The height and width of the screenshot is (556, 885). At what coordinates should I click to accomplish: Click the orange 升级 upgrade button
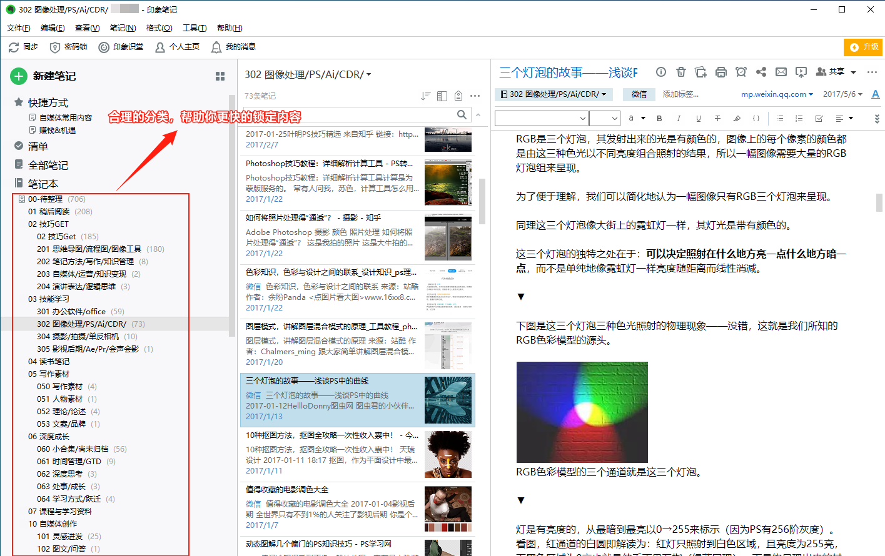(x=863, y=47)
